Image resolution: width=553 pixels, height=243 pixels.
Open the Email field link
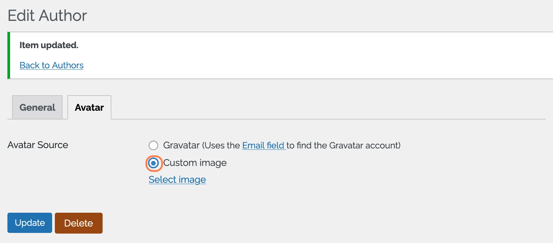[x=264, y=145]
